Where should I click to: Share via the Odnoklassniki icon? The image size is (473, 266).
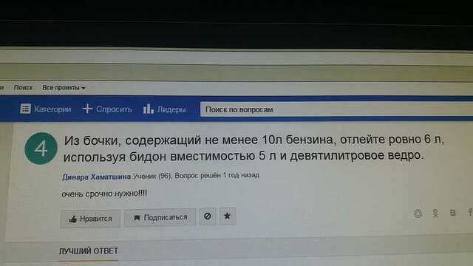pyautogui.click(x=435, y=214)
